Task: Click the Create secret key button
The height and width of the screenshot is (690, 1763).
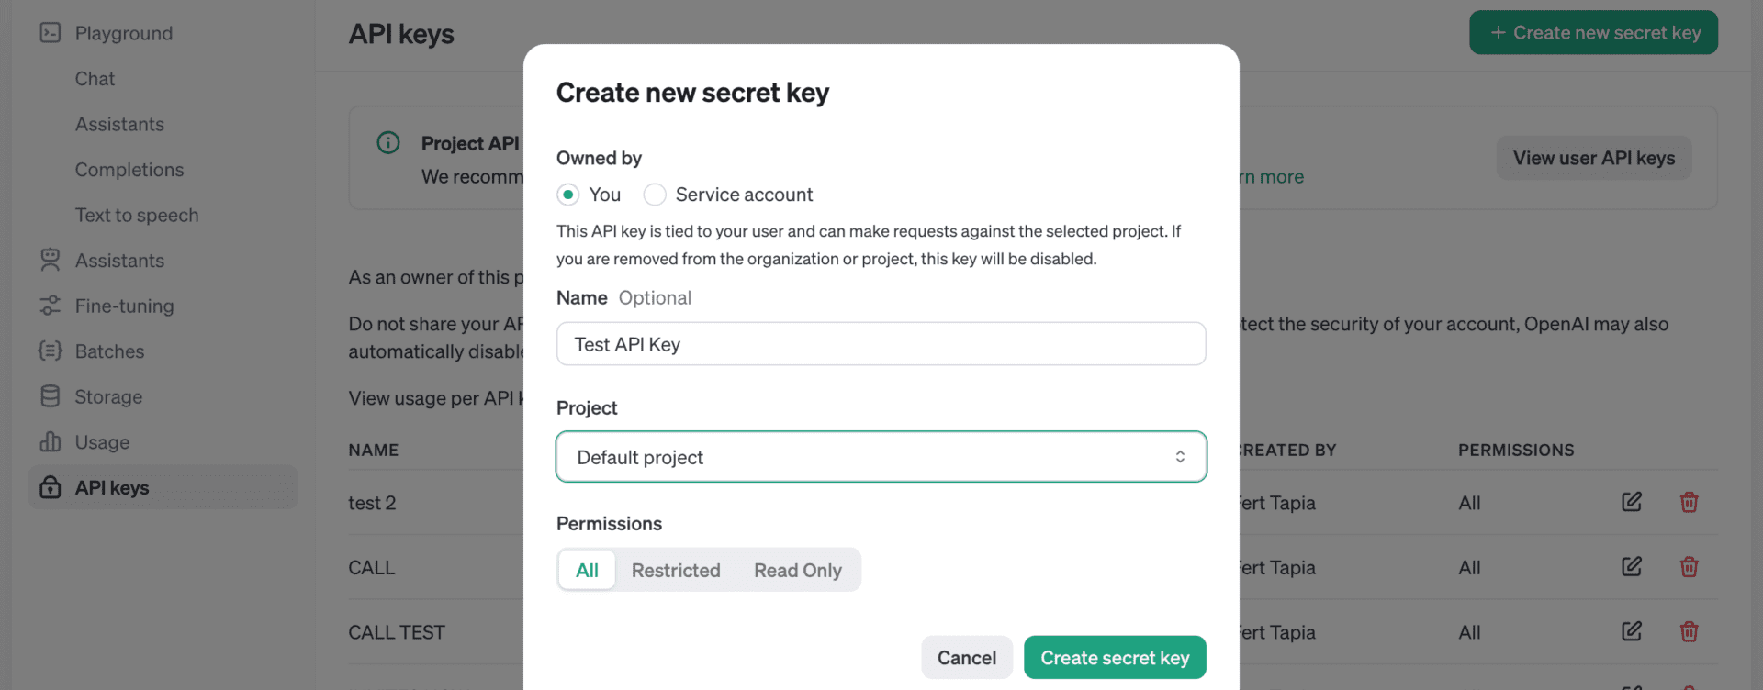Action: [x=1115, y=658]
